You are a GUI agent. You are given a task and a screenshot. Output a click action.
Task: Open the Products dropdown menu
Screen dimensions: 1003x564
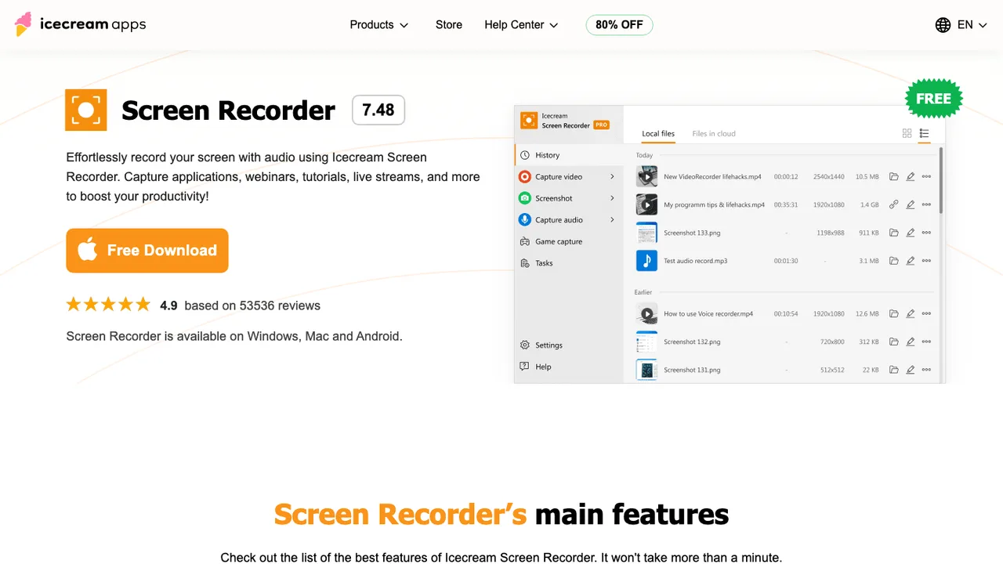click(x=379, y=25)
